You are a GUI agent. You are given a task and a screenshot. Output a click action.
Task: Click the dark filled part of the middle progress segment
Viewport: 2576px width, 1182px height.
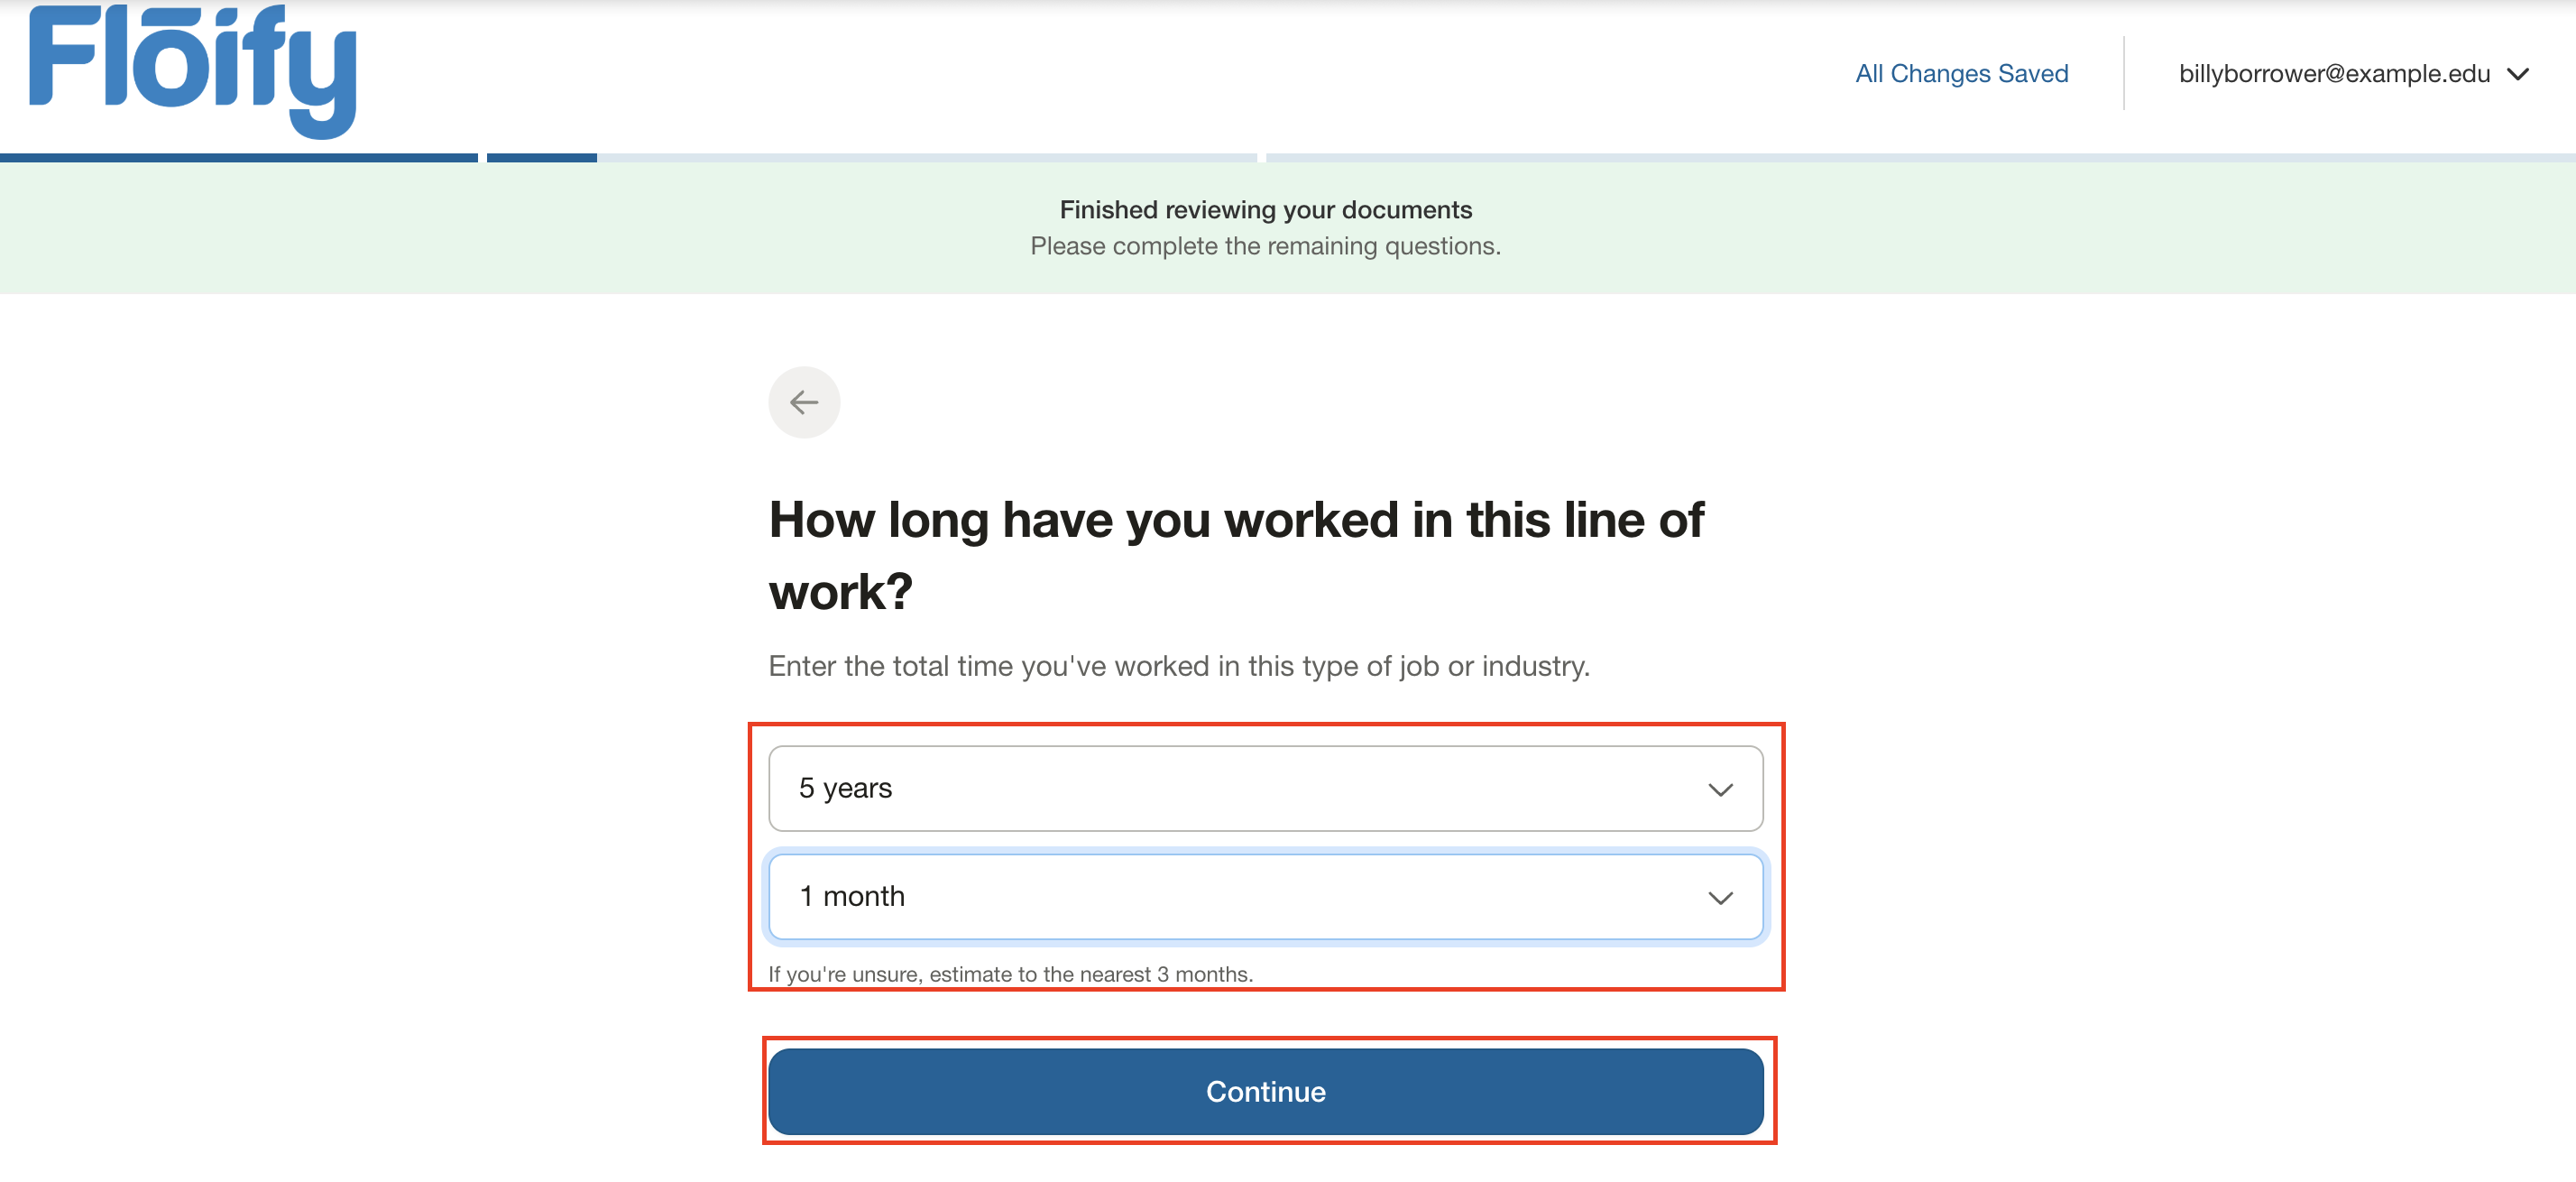pos(541,157)
